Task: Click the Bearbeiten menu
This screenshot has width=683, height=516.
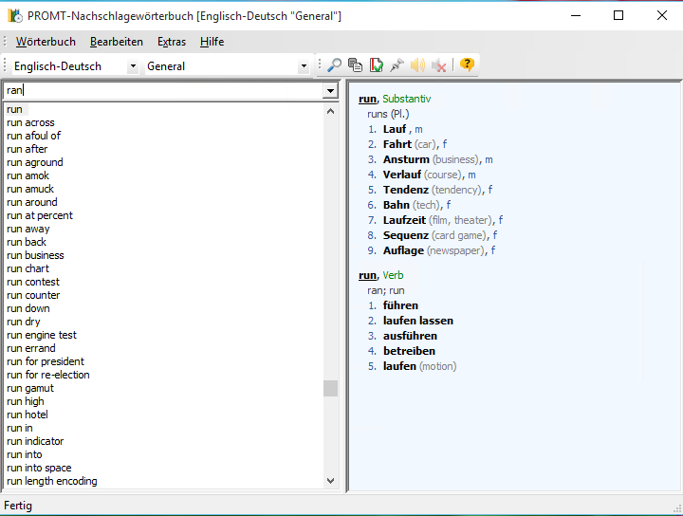Action: [117, 42]
